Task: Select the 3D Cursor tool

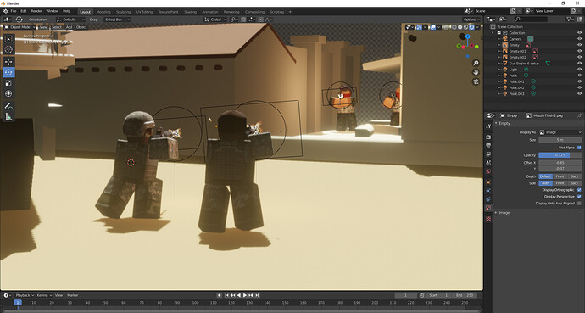Action: pos(8,49)
